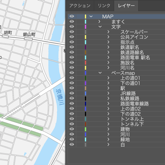Hide the 私鉄線路 layer
The image size is (165, 165).
pyautogui.click(x=72, y=98)
